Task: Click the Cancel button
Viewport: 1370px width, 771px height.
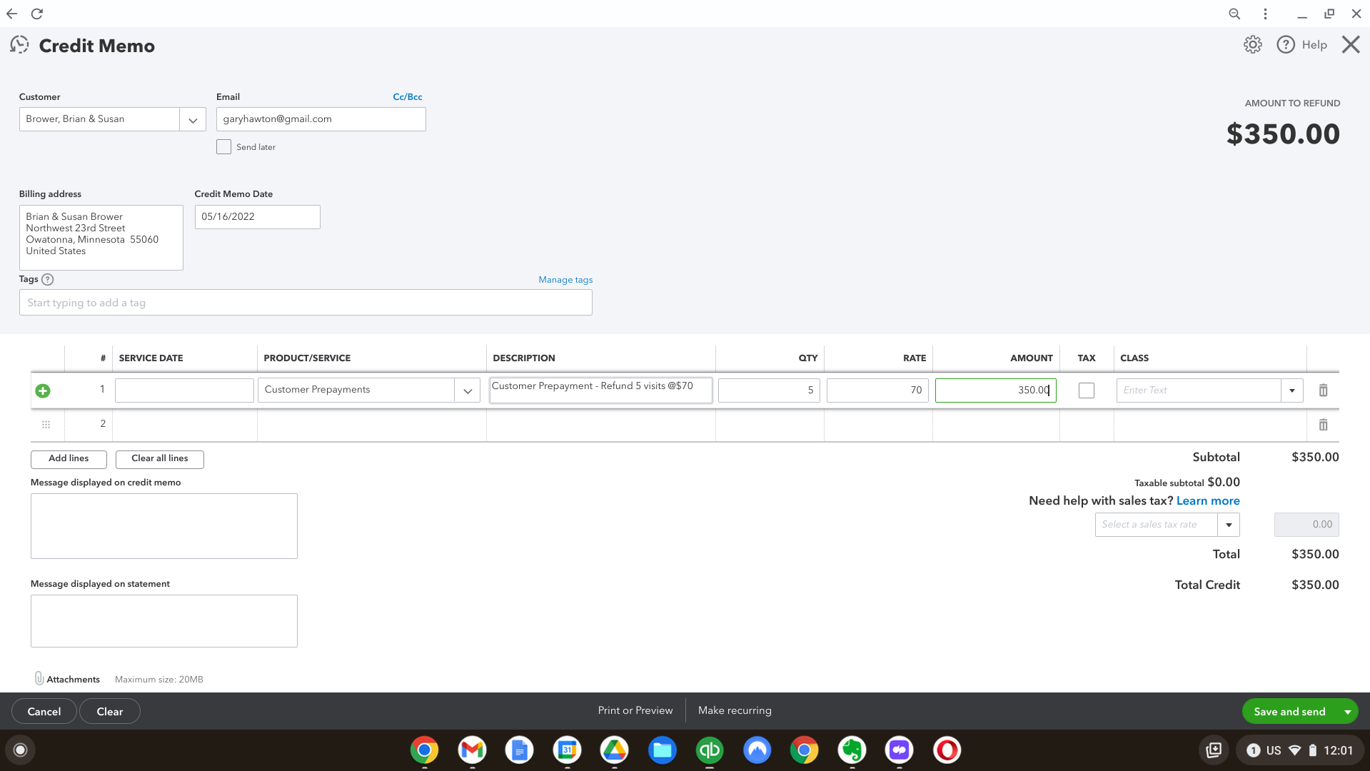Action: [x=44, y=712]
